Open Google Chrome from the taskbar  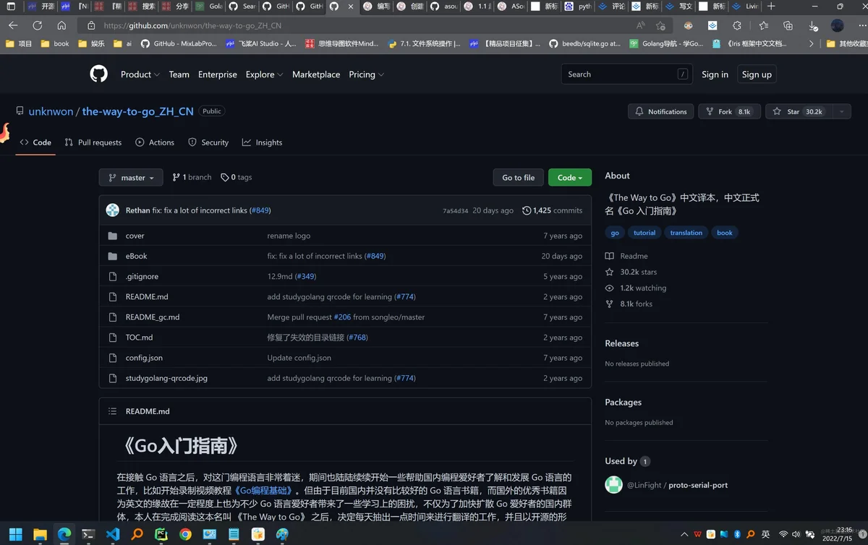[x=186, y=534]
